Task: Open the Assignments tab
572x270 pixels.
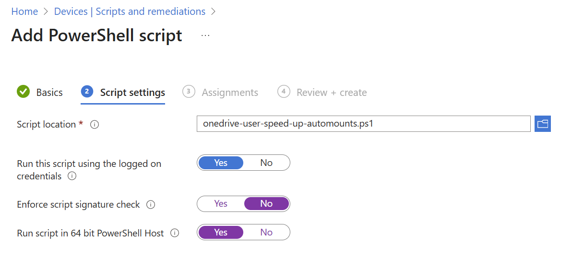Action: click(220, 92)
